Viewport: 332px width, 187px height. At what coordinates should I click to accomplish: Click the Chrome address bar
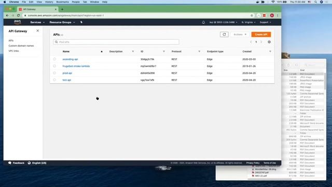135,16
